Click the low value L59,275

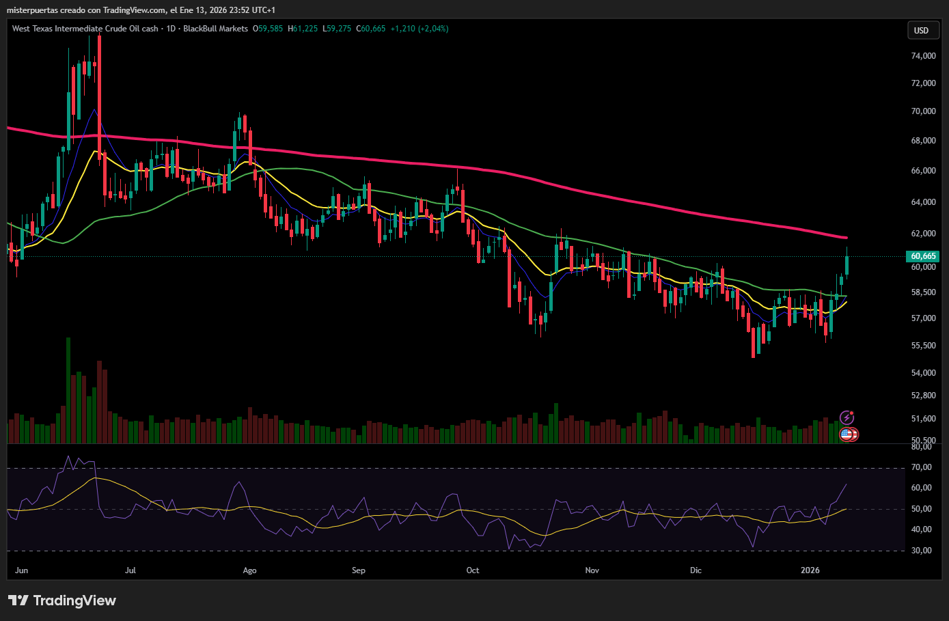coord(337,29)
